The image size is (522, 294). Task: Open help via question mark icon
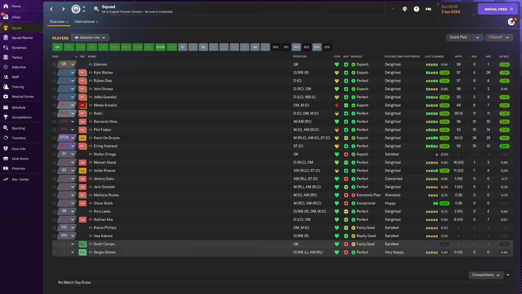416,9
